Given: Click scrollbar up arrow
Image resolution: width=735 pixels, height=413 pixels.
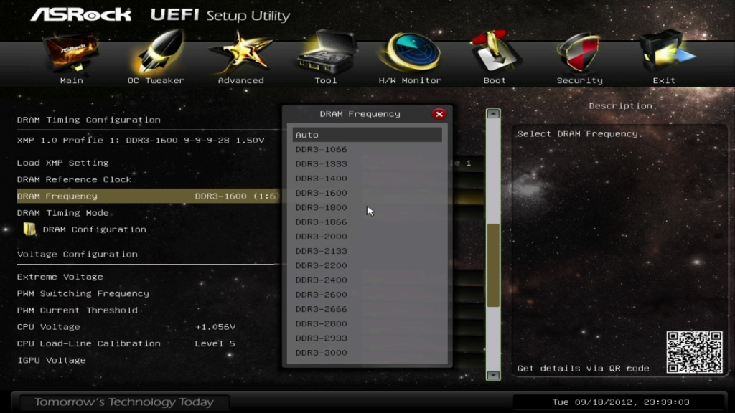Looking at the screenshot, I should click(x=493, y=114).
